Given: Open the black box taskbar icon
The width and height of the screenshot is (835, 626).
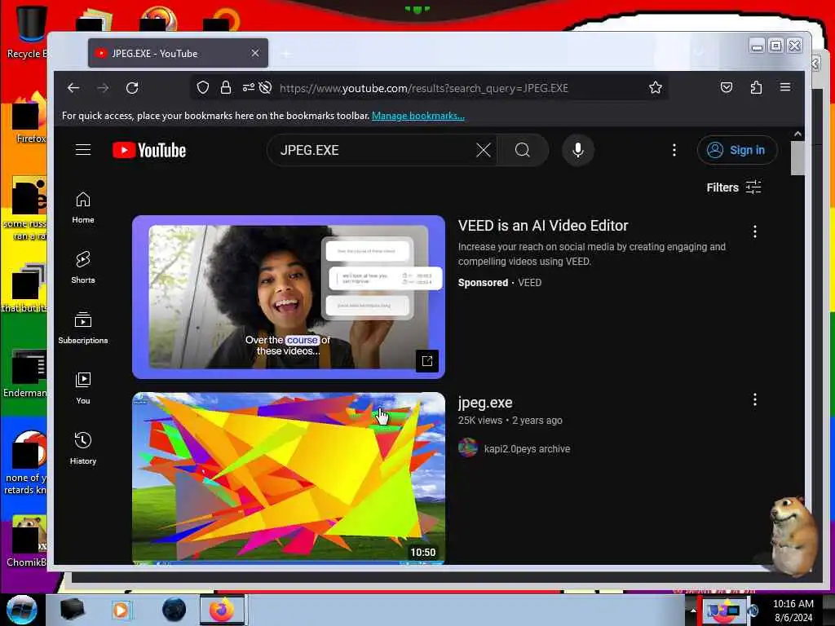Looking at the screenshot, I should click(x=72, y=610).
